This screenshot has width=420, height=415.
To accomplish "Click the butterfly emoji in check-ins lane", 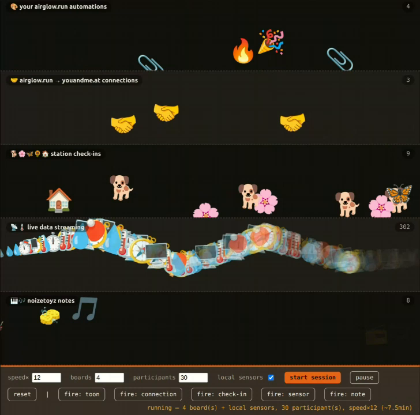I will click(x=399, y=194).
